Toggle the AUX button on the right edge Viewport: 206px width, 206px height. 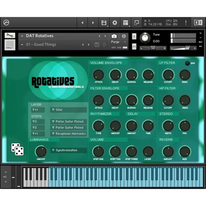[200, 42]
